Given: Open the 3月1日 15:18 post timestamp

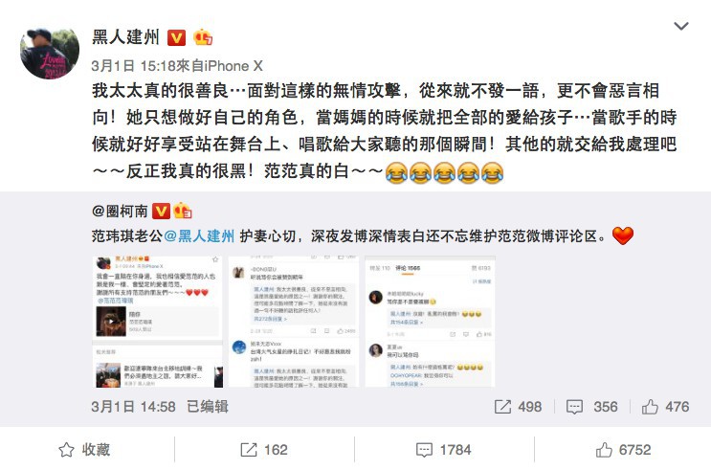Looking at the screenshot, I should point(133,66).
